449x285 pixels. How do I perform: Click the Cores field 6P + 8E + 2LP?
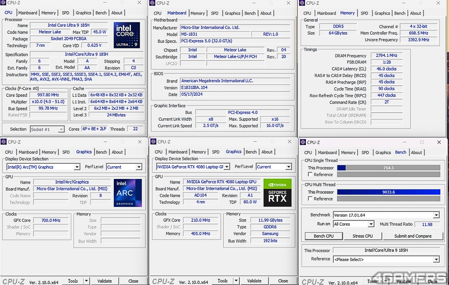[94, 129]
